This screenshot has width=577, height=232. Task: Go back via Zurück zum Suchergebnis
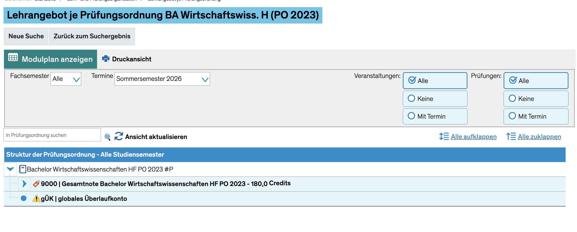point(92,36)
